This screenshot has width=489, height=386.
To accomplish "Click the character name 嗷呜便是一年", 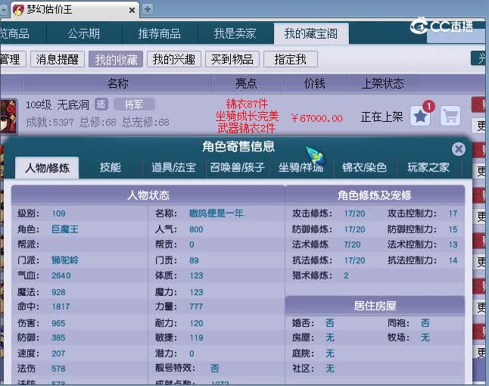I will (x=216, y=213).
